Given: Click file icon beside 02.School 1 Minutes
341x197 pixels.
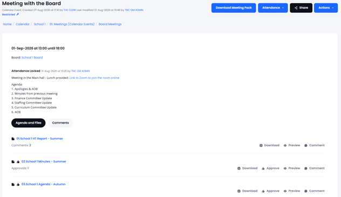Looking at the screenshot, I should 13,161.
